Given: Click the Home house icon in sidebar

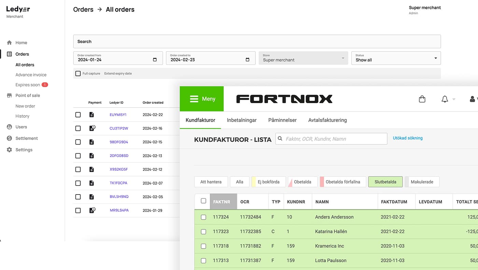Looking at the screenshot, I should [9, 43].
